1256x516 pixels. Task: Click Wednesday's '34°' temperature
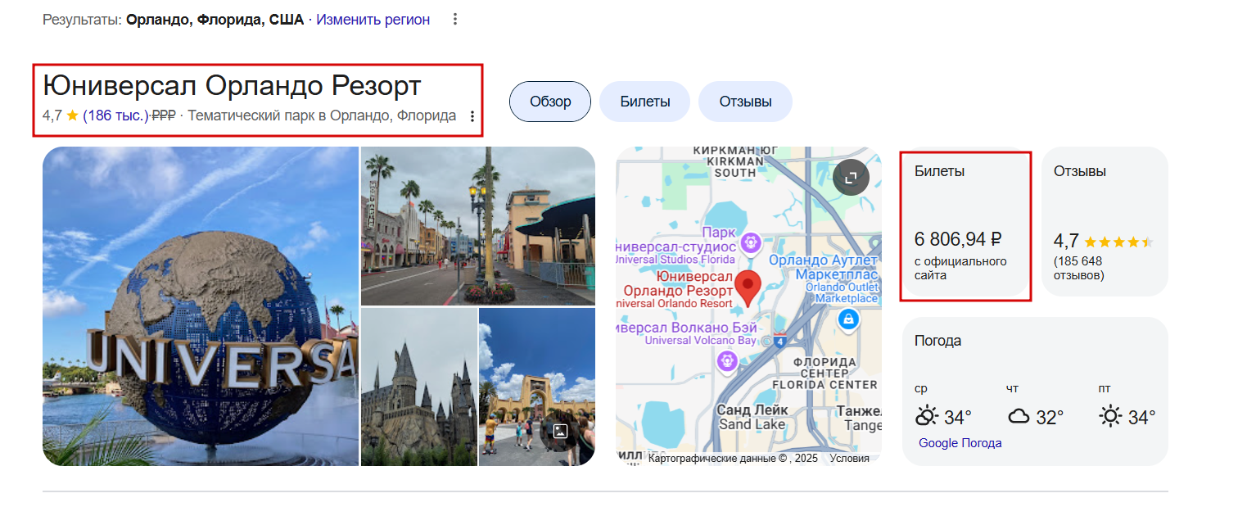[958, 418]
